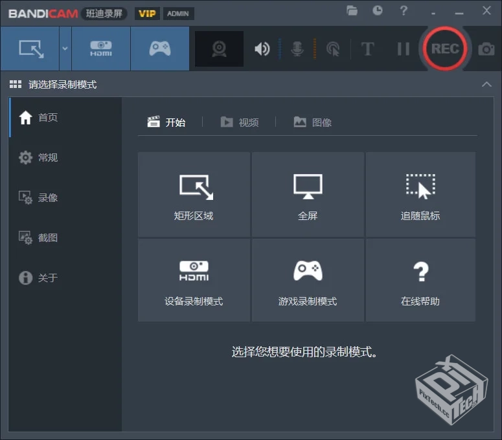Open screen recording mode dropdown arrow
Screen dimensions: 502x440
[x=65, y=49]
